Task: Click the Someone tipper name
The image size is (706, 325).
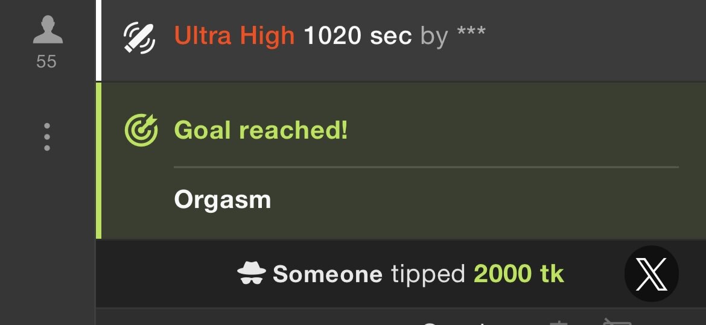Action: click(x=327, y=274)
